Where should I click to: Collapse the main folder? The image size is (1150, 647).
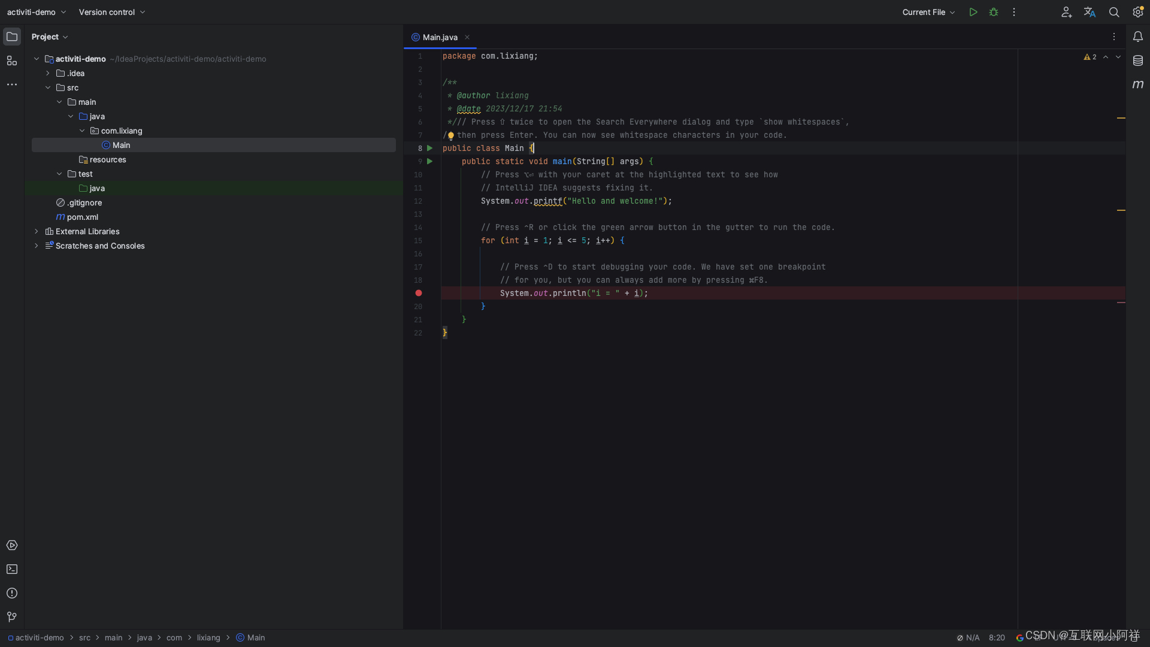point(59,102)
